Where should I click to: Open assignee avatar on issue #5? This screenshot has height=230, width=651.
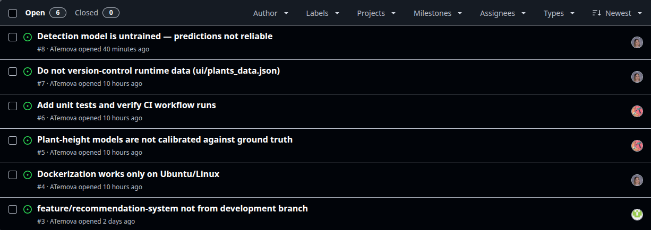637,146
